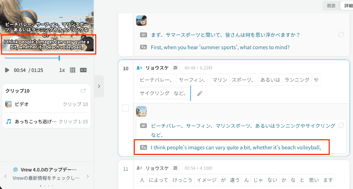The image size is (353, 189).
Task: Click the translation icon on English subtitle line
Action: click(143, 147)
